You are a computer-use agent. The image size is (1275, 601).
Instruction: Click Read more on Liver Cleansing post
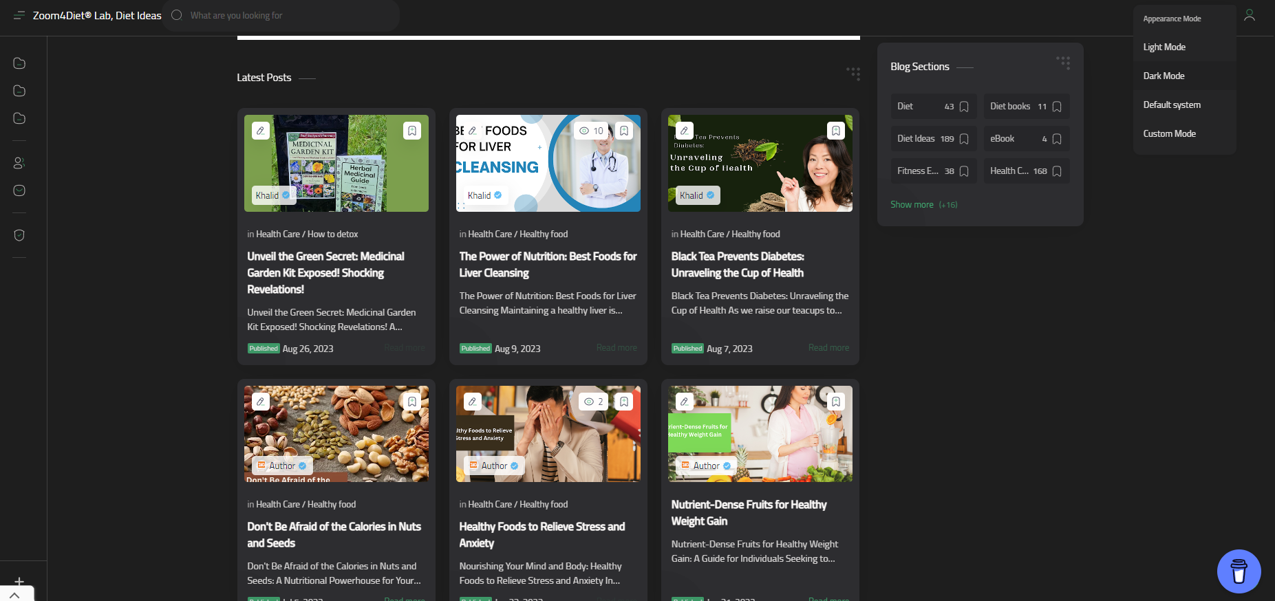[617, 348]
